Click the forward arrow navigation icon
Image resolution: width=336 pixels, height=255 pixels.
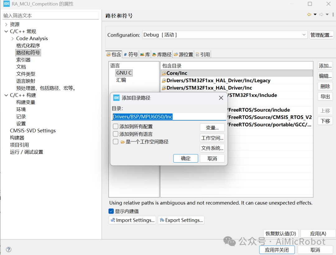click(x=321, y=15)
